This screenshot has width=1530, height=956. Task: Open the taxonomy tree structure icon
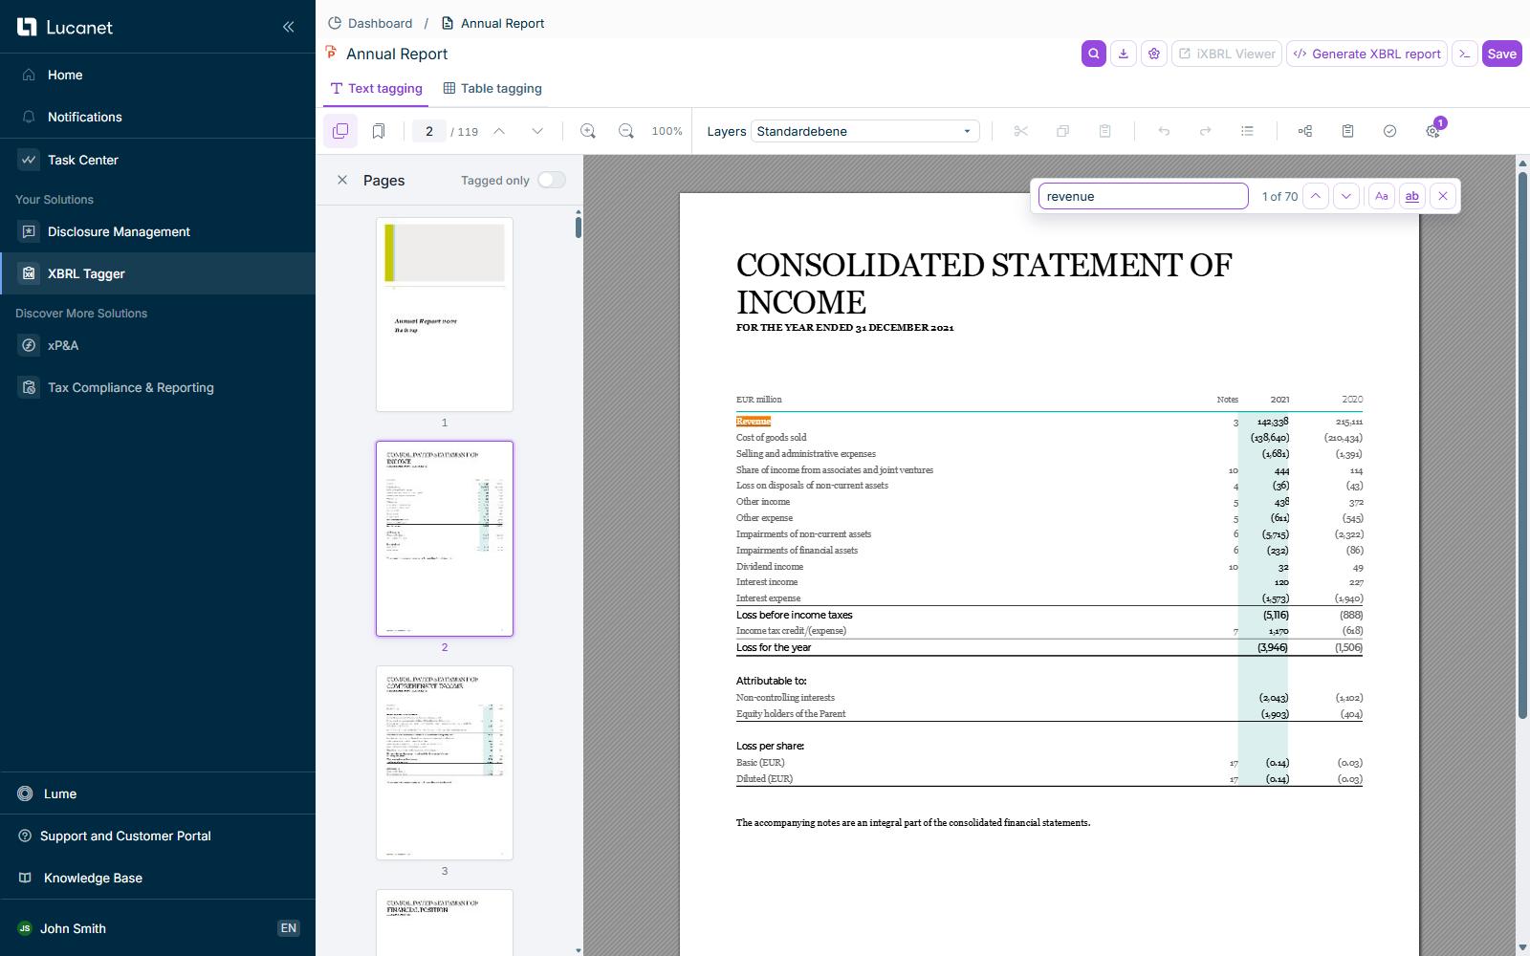click(1305, 131)
